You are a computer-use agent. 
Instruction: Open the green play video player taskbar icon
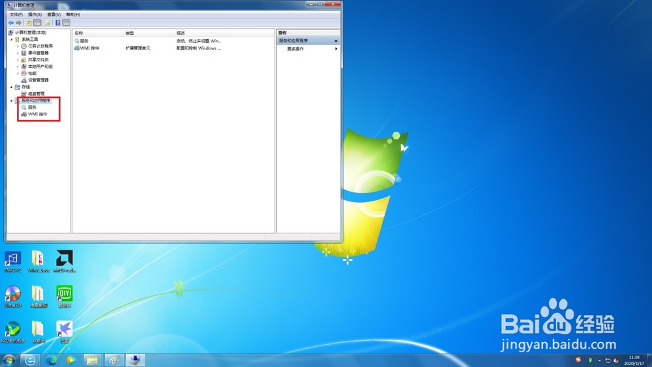71,360
